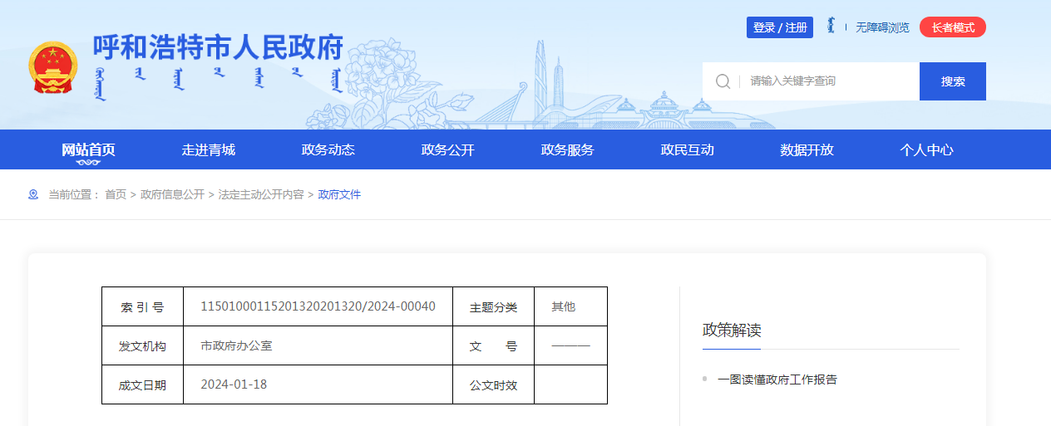Open the 政务动态 menu item
Screen dimensions: 1051x426
coord(328,150)
